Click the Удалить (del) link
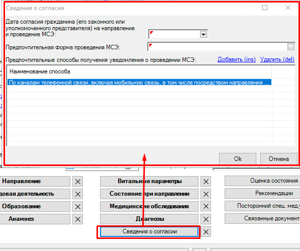The height and width of the screenshot is (251, 300). 277,59
